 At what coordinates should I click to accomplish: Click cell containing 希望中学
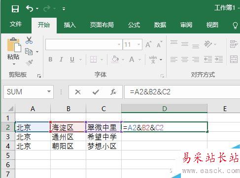[x=103, y=136]
